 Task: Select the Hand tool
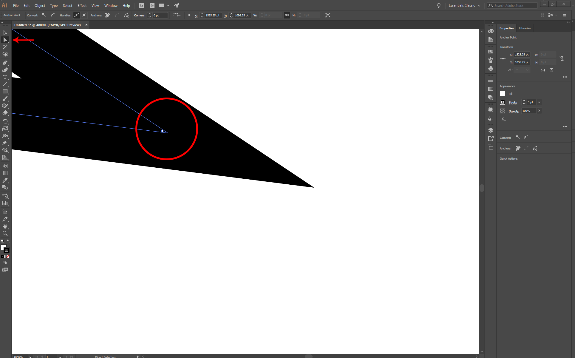(x=5, y=226)
